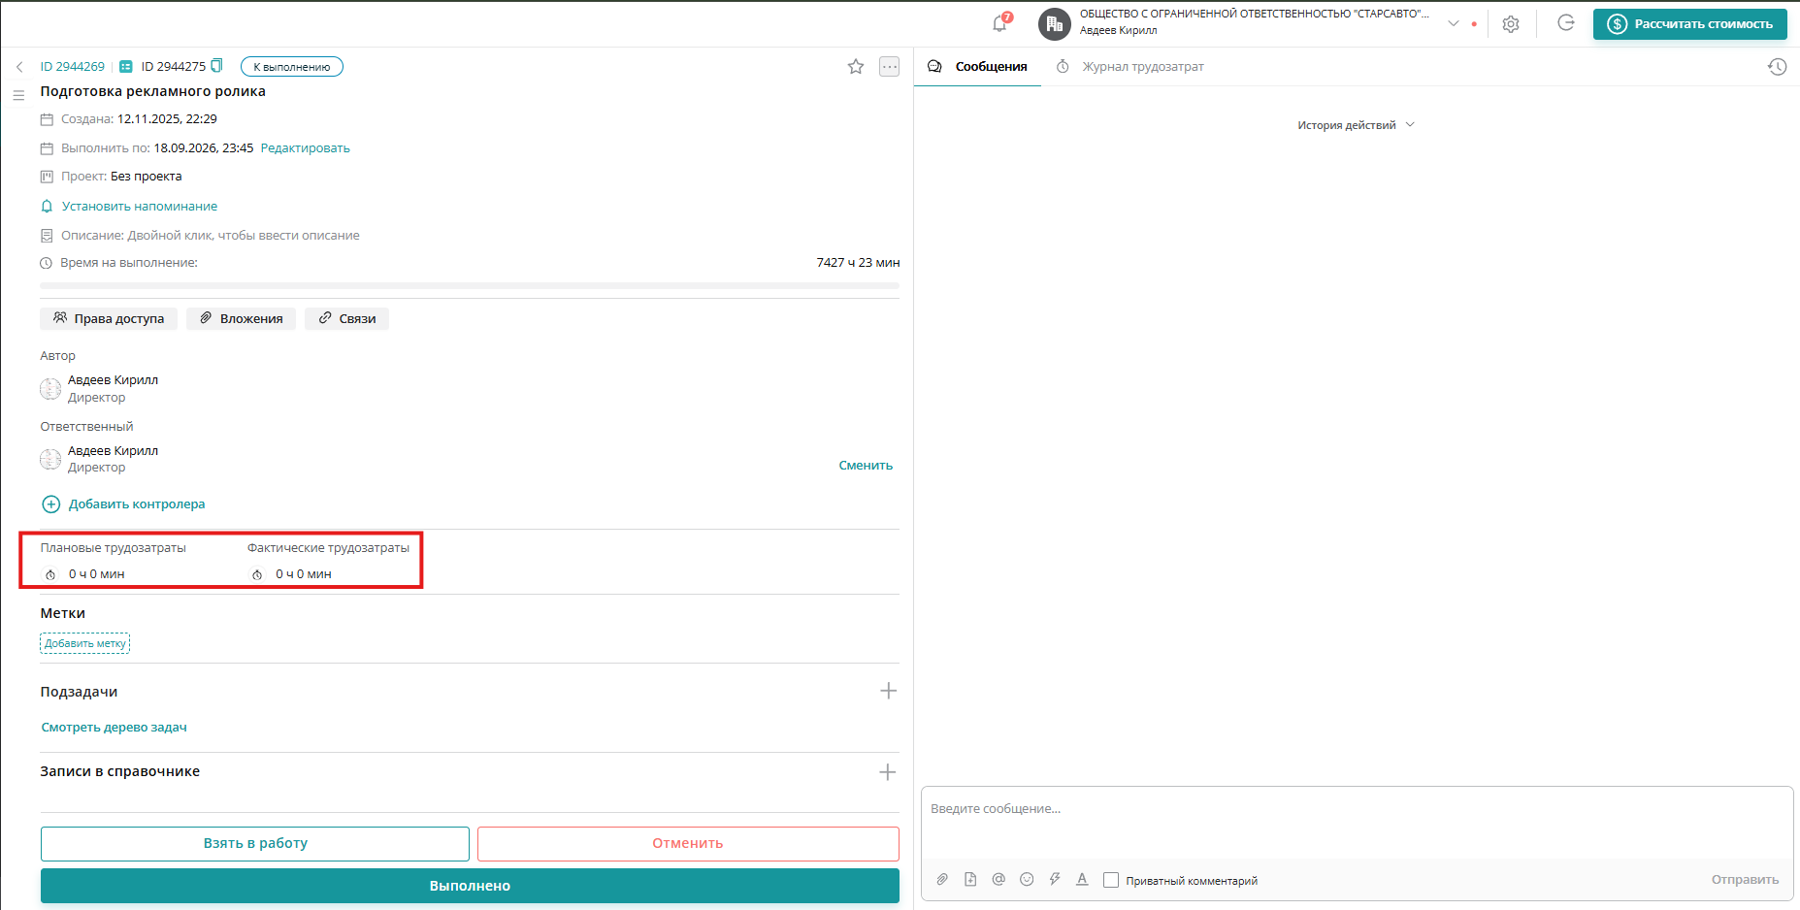
Task: Click the 7427 ч 23 мин remaining time
Action: tap(858, 263)
